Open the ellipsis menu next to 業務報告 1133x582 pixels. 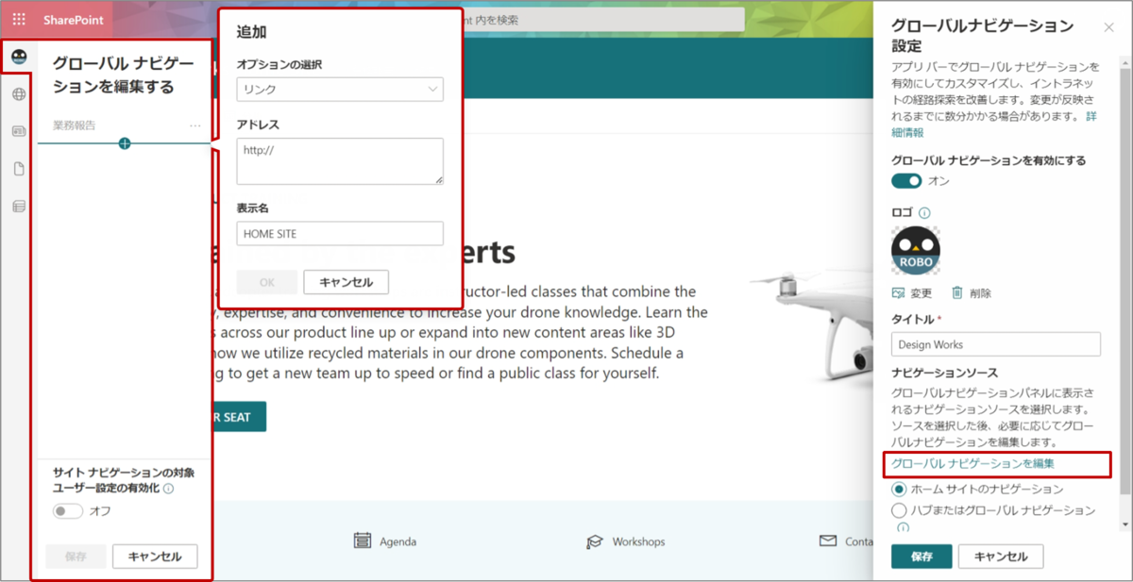(x=194, y=125)
